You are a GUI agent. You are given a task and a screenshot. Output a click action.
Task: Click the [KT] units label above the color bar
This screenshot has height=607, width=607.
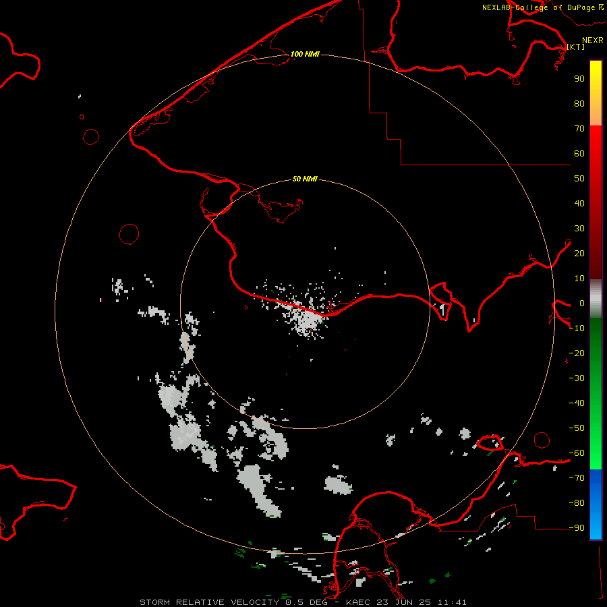pos(576,47)
